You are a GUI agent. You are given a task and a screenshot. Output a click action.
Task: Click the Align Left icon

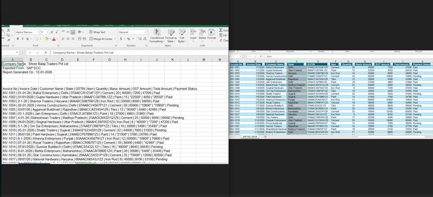click(63, 39)
